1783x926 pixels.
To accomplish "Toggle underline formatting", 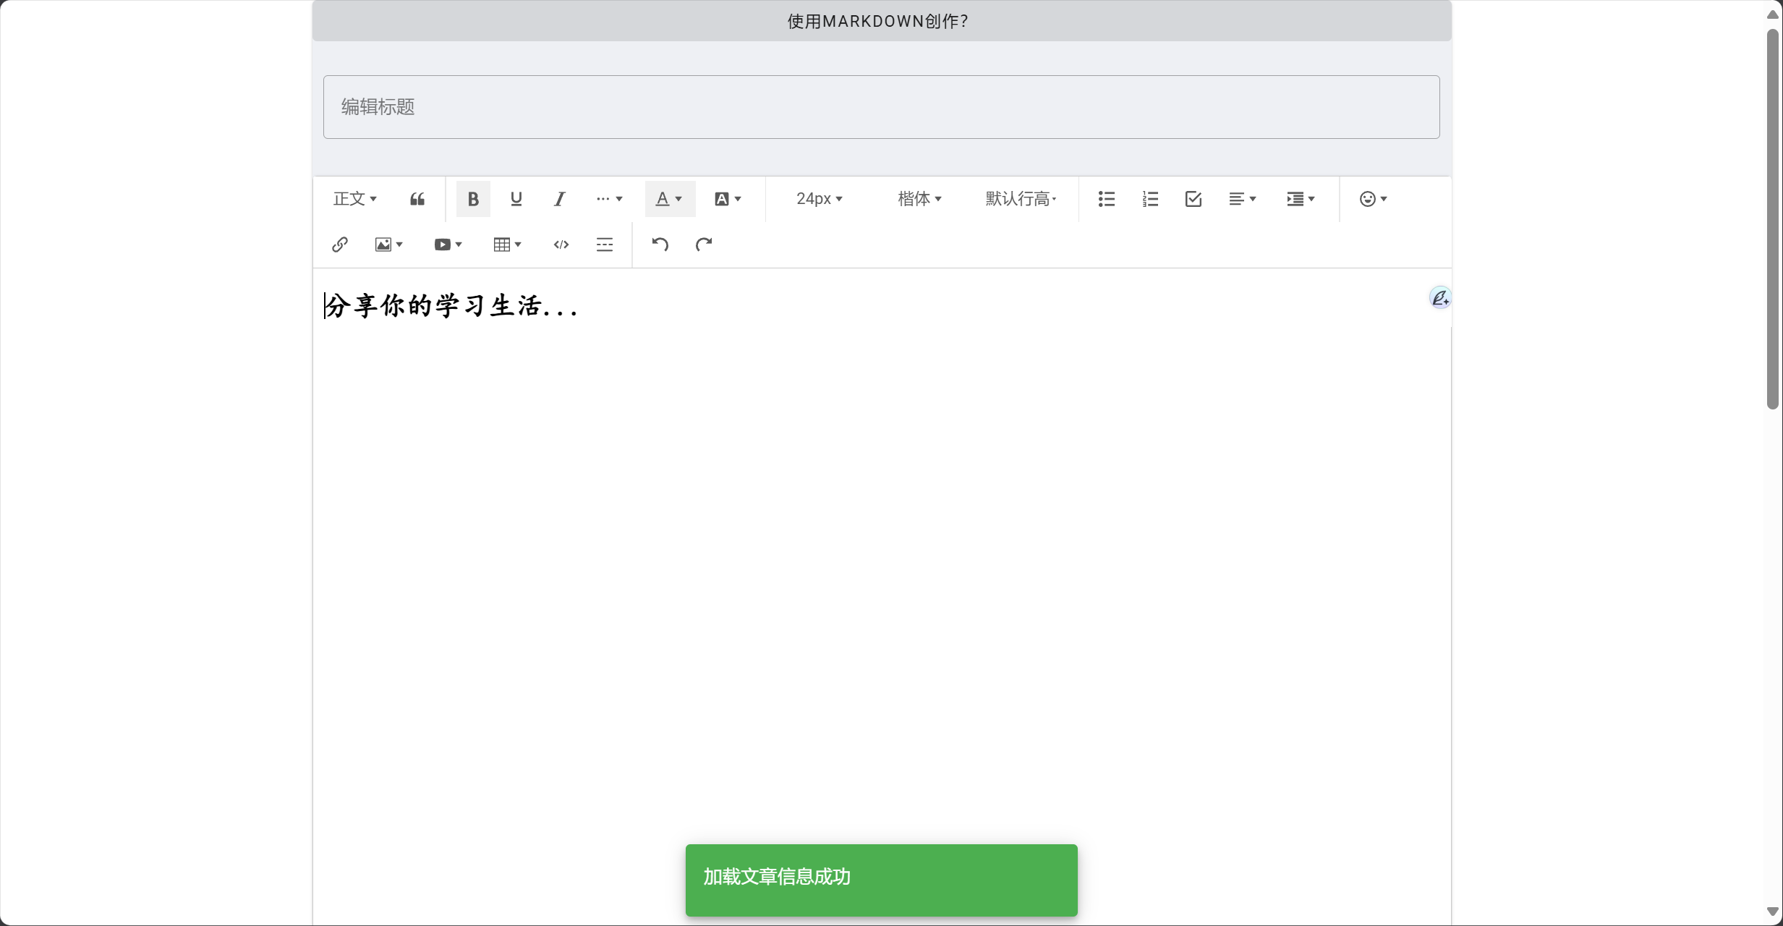I will click(516, 199).
